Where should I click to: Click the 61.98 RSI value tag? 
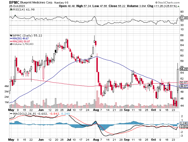183,18
